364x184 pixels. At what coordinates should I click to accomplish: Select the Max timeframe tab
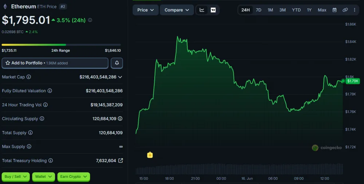[322, 10]
